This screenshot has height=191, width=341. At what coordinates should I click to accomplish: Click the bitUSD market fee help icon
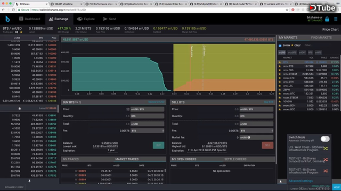click(x=249, y=137)
